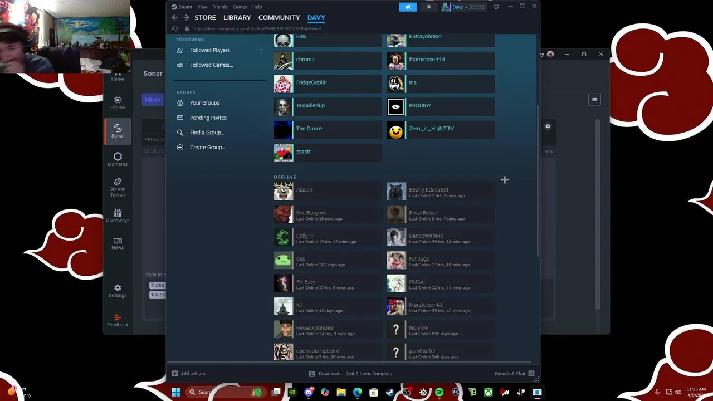Open Feedback in SteelSeries sidebar

(118, 320)
